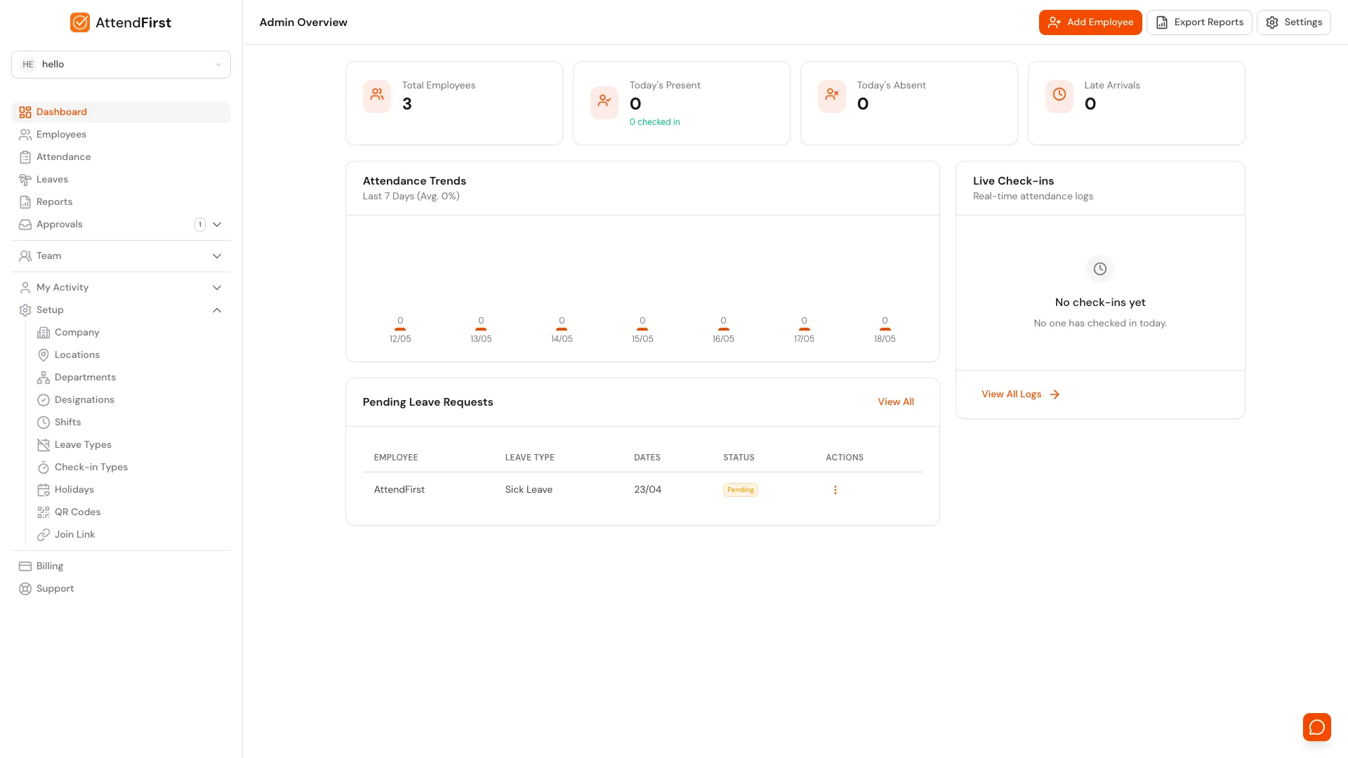Viewport: 1348px width, 758px height.
Task: Click the Pending status badge
Action: click(x=741, y=490)
